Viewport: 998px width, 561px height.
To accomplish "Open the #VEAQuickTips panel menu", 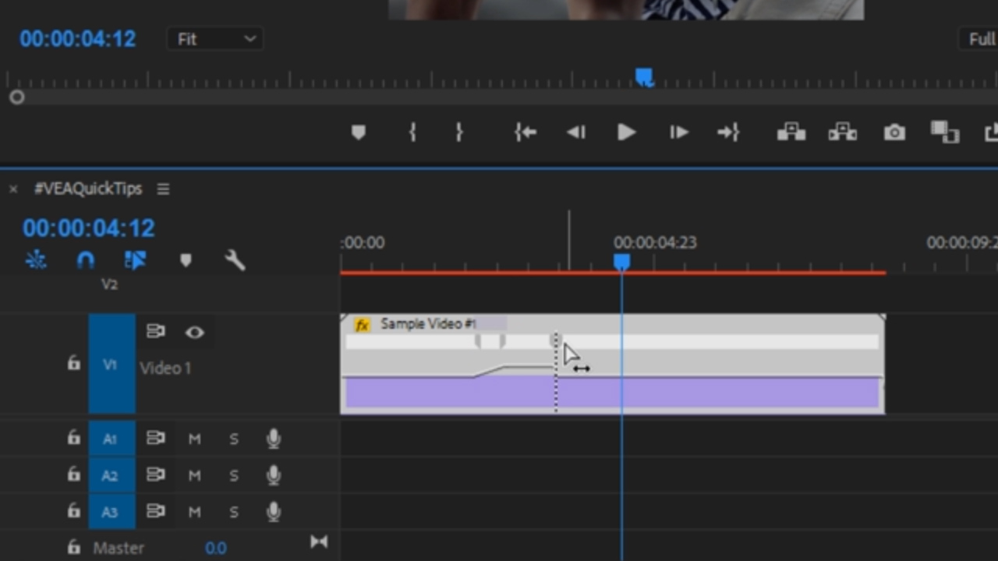I will coord(163,189).
